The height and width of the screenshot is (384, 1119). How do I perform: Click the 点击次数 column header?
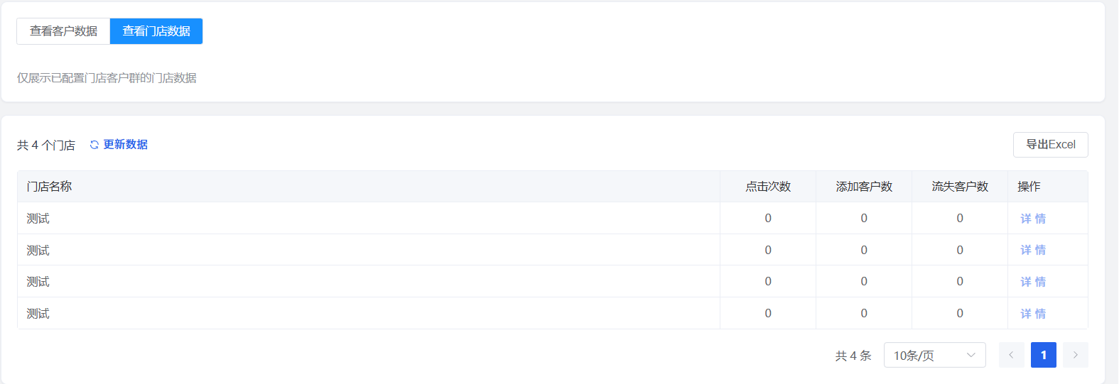pos(768,187)
